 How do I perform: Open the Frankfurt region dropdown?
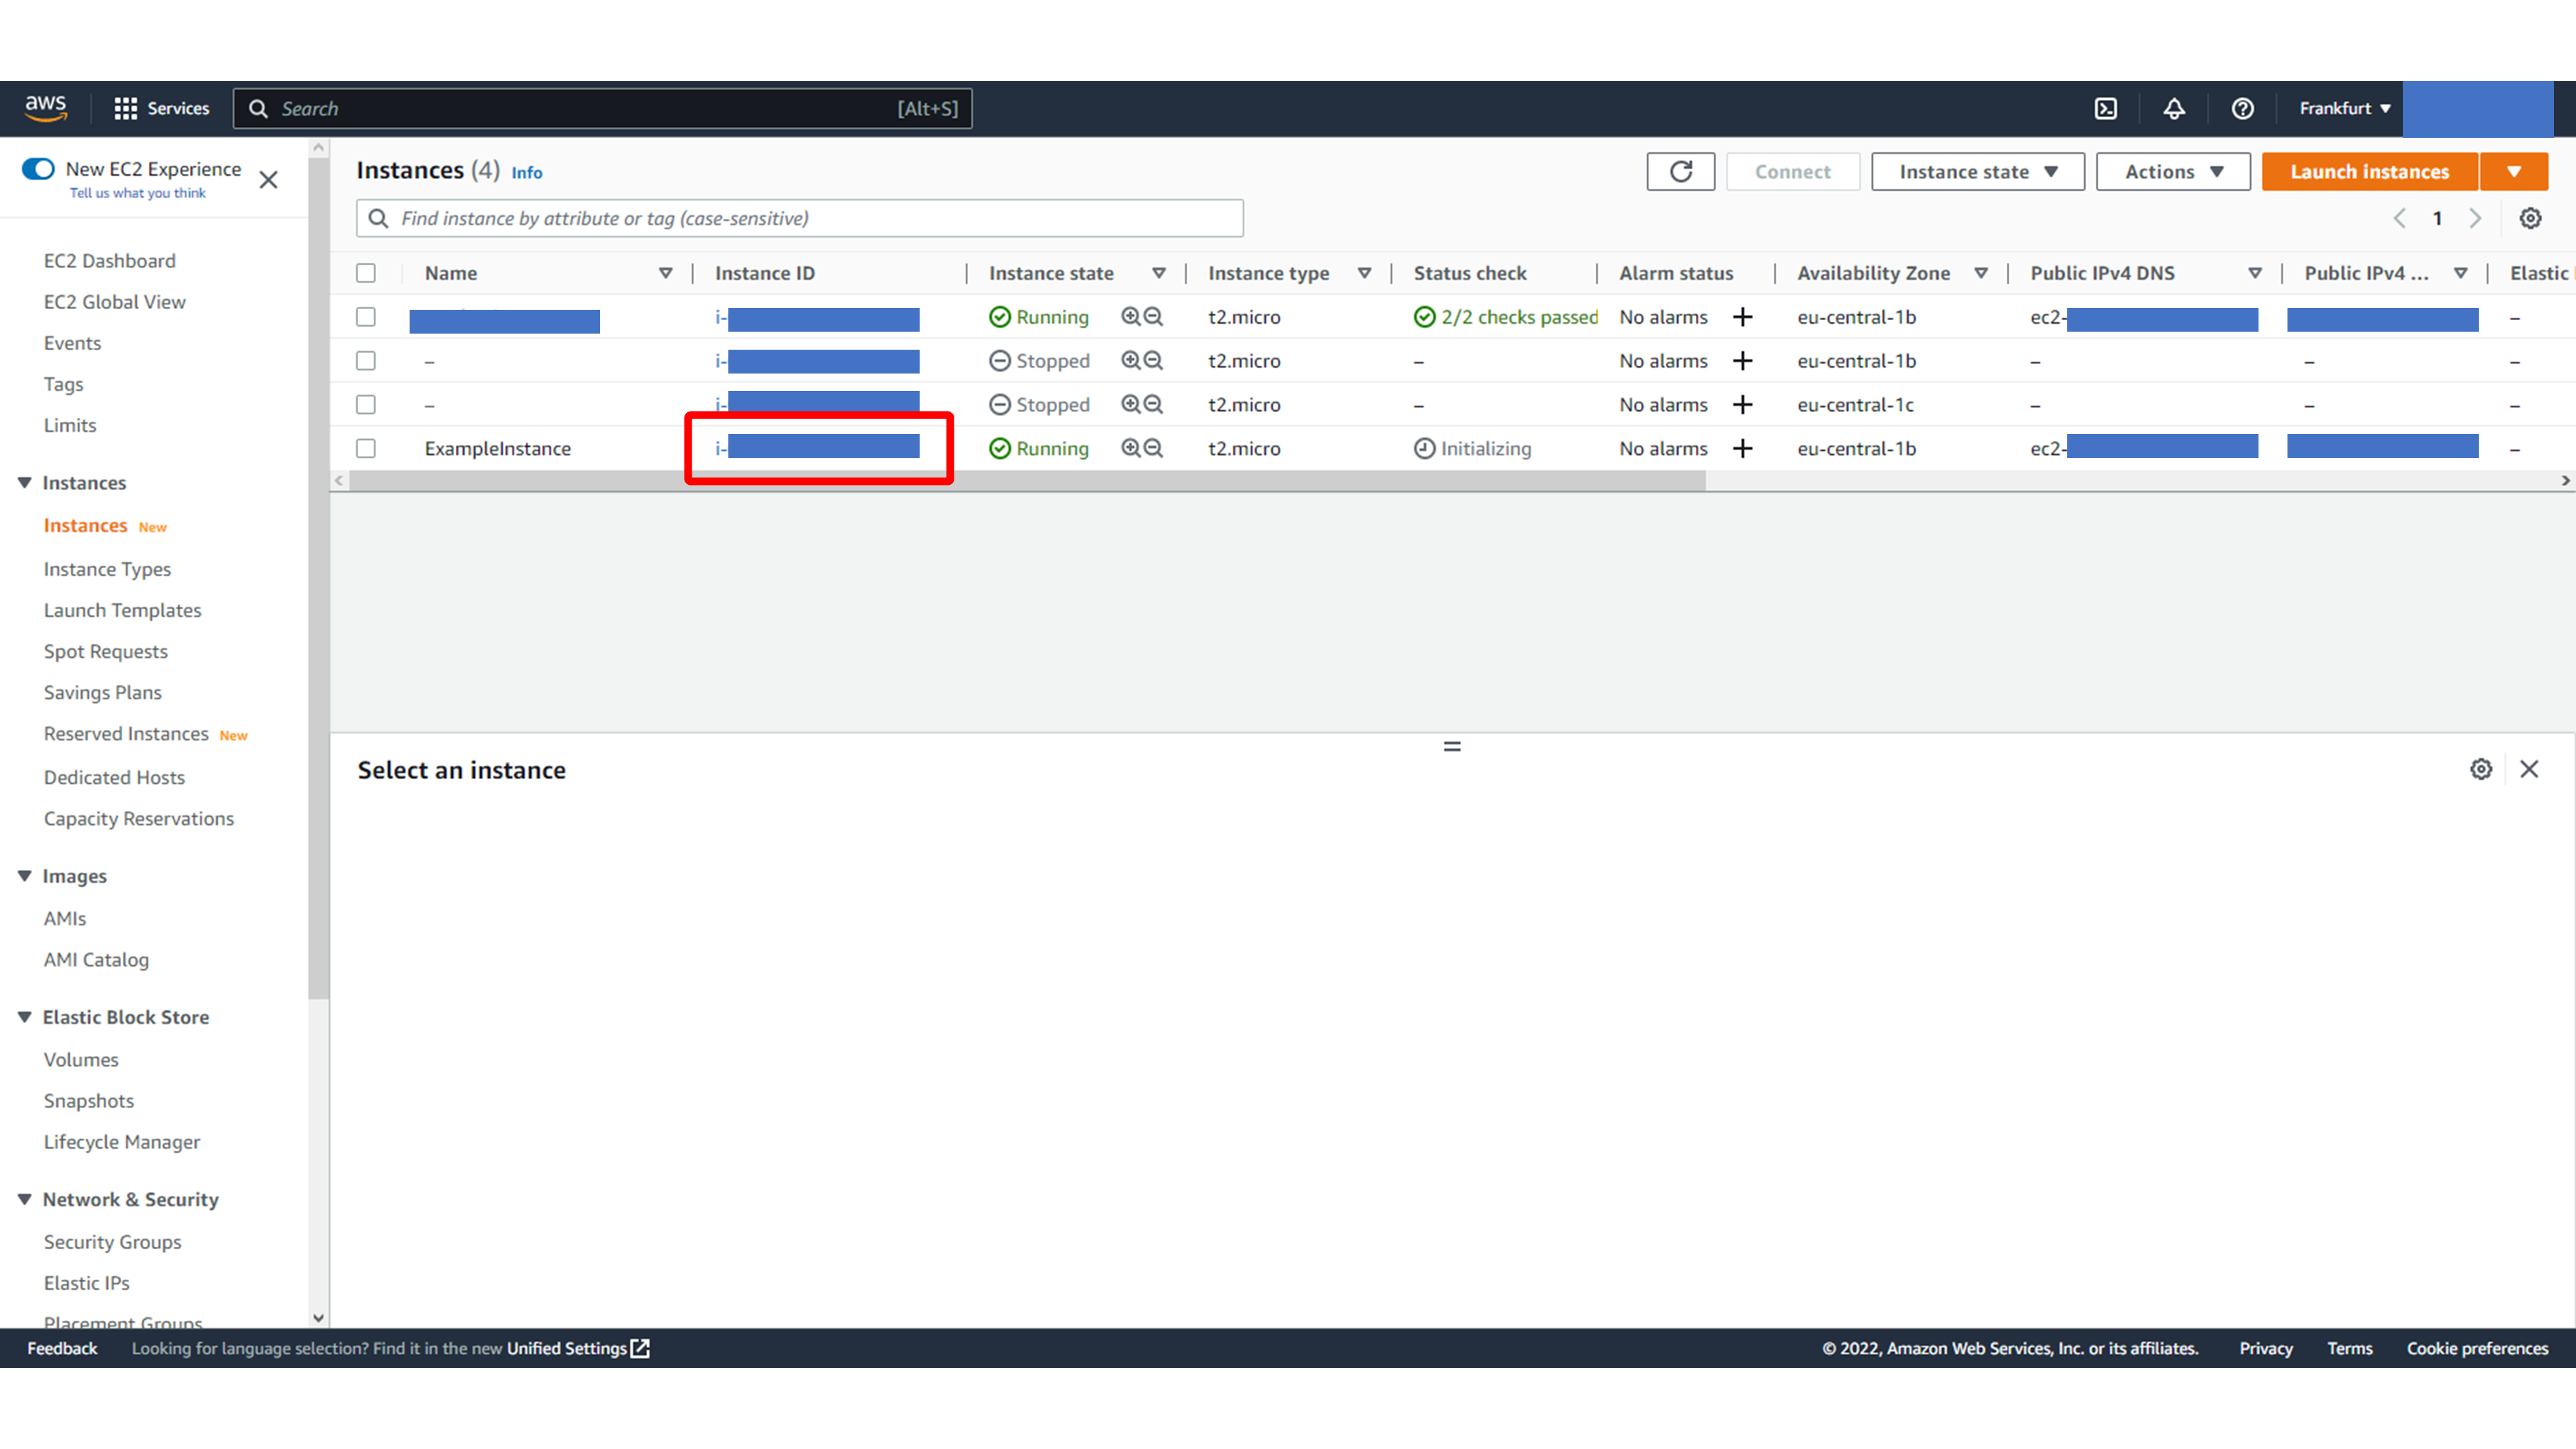[x=2344, y=108]
